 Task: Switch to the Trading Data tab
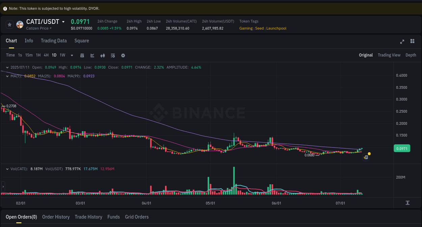(x=54, y=40)
